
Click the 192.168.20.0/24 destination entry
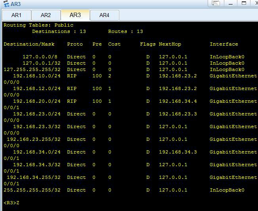[x=37, y=101]
